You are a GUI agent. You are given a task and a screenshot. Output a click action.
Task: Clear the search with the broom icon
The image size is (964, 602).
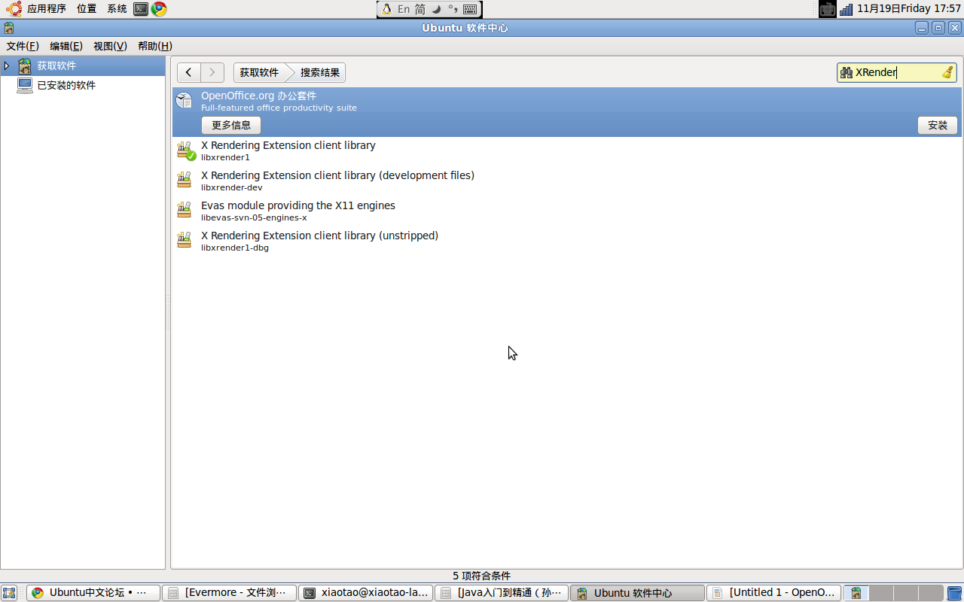[947, 72]
